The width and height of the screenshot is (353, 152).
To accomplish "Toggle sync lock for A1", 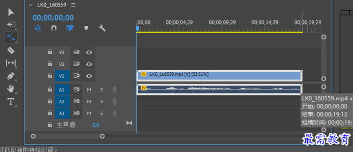I will pyautogui.click(x=77, y=90).
